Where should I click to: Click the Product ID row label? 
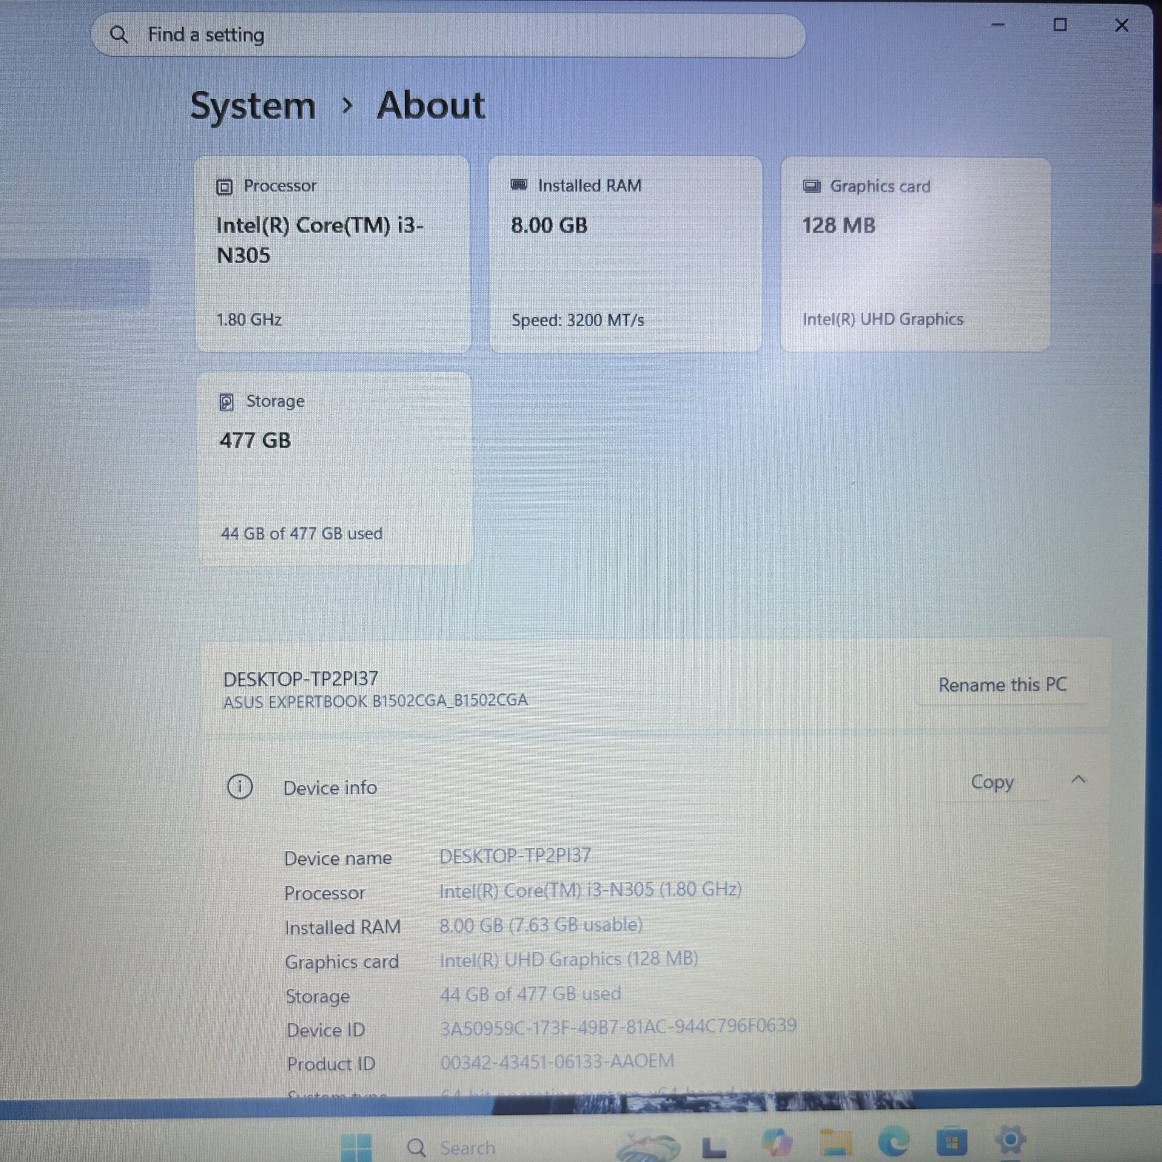331,1064
